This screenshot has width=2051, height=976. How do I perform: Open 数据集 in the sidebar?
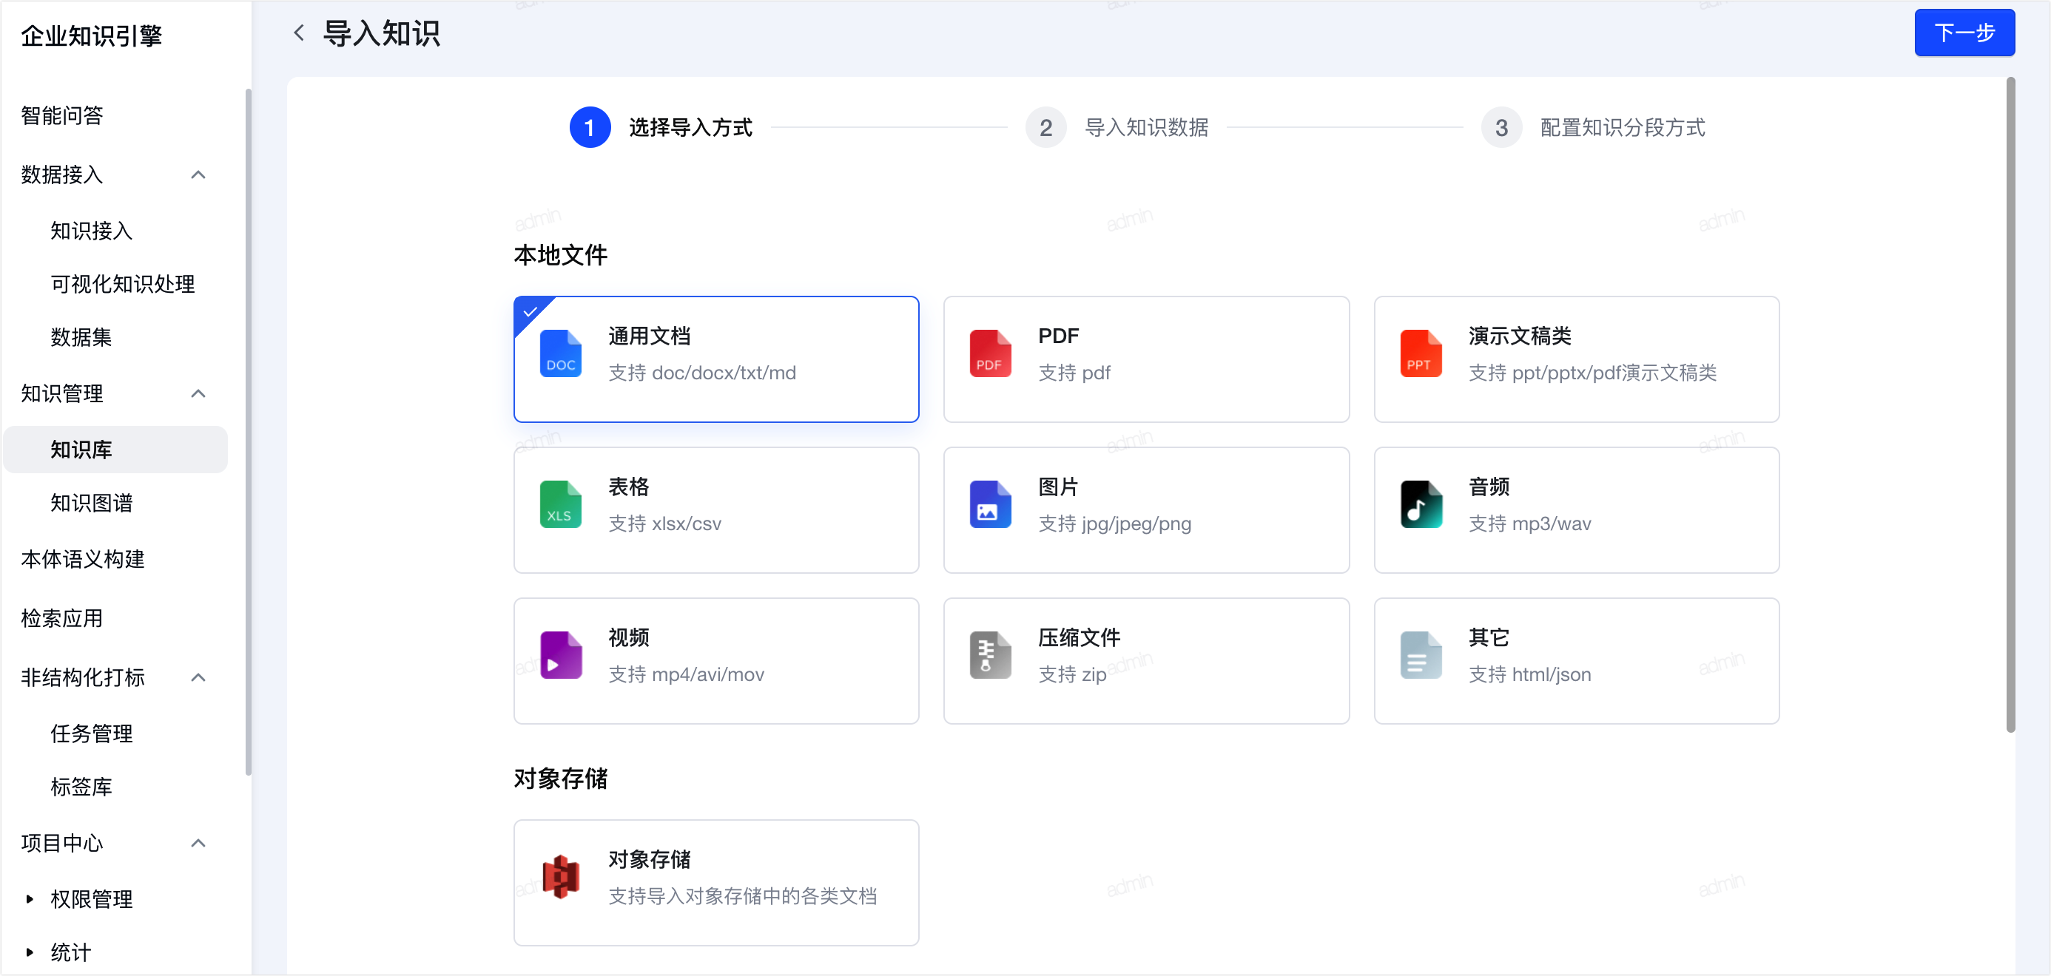(81, 337)
